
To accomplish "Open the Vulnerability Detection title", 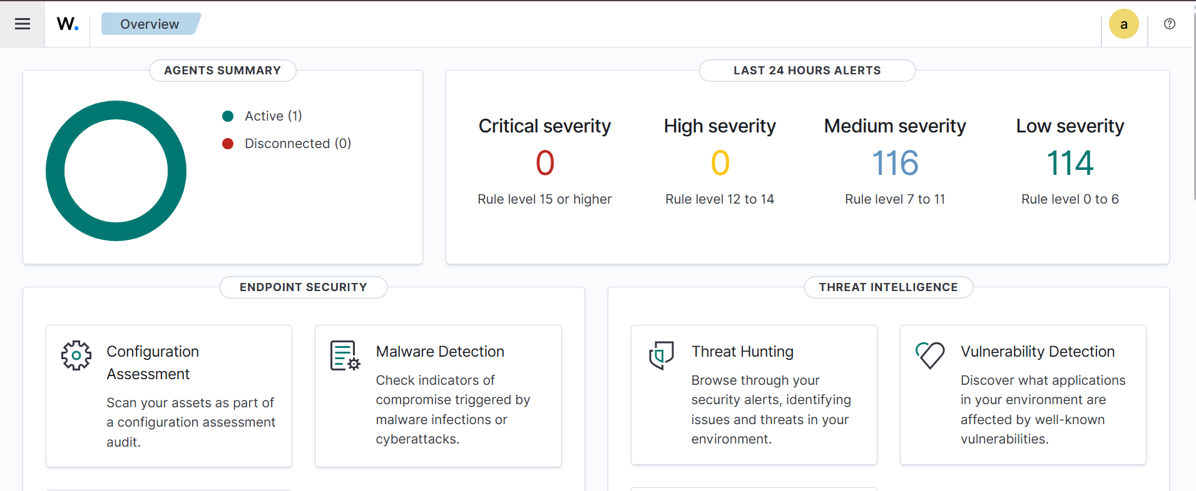I will 1037,352.
